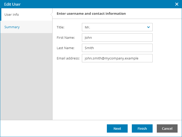This screenshot has width=182, height=137.
Task: Select the User Info step
Action: click(x=12, y=14)
